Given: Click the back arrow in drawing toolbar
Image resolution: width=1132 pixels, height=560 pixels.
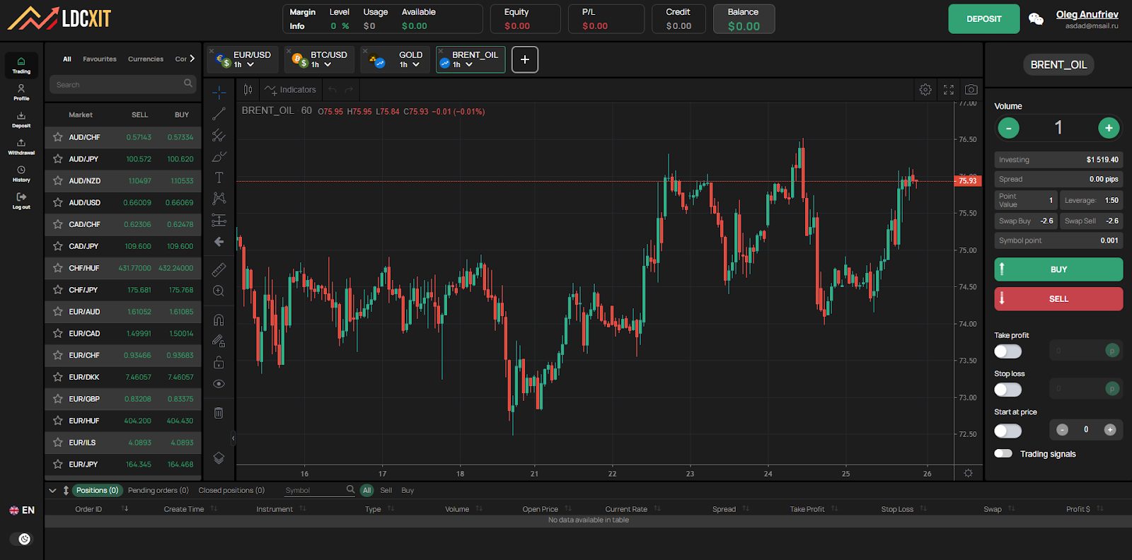Looking at the screenshot, I should point(219,242).
